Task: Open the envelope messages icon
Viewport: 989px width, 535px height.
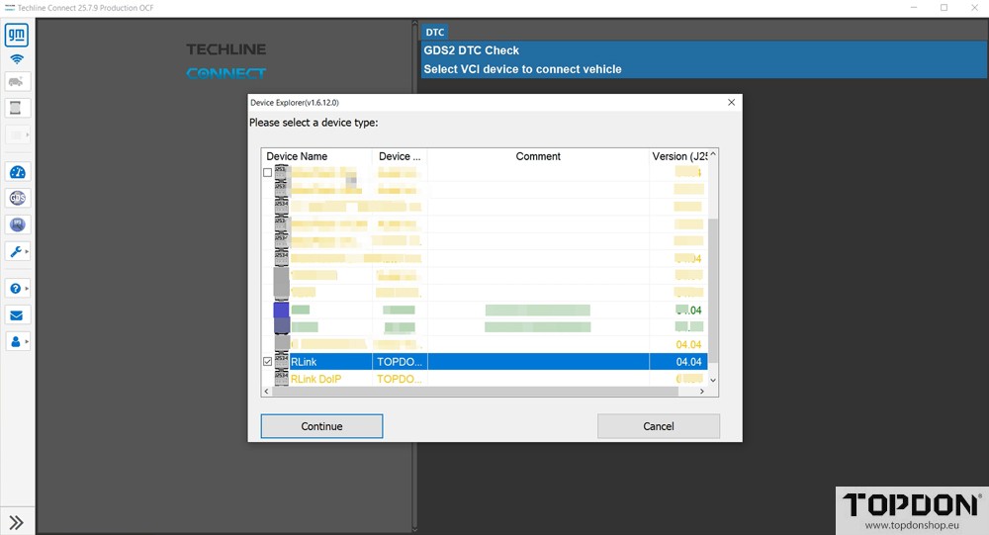Action: [x=17, y=315]
